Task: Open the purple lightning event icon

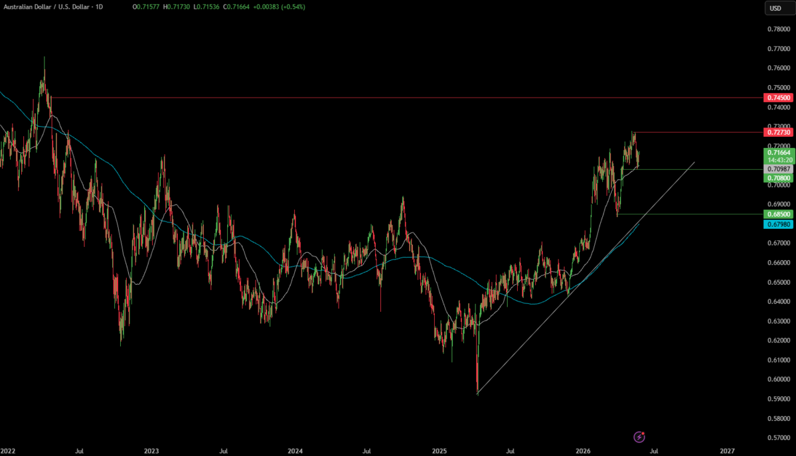Action: [639, 437]
